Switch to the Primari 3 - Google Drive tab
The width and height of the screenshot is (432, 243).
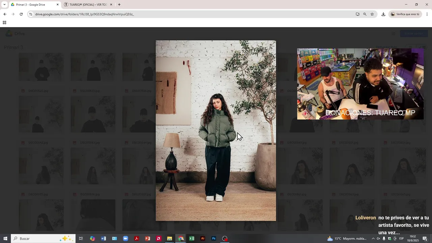point(34,5)
